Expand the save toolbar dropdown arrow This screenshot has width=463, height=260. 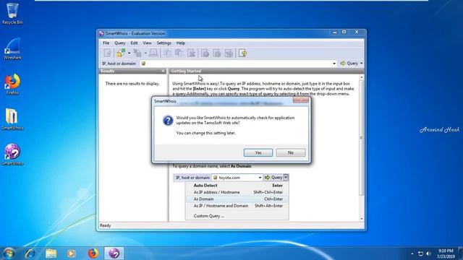click(145, 53)
